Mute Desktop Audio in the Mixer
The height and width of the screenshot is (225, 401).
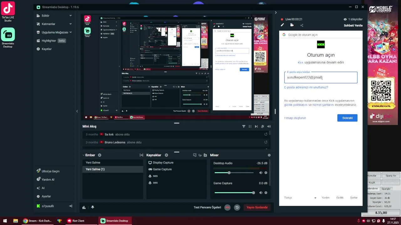click(x=261, y=173)
